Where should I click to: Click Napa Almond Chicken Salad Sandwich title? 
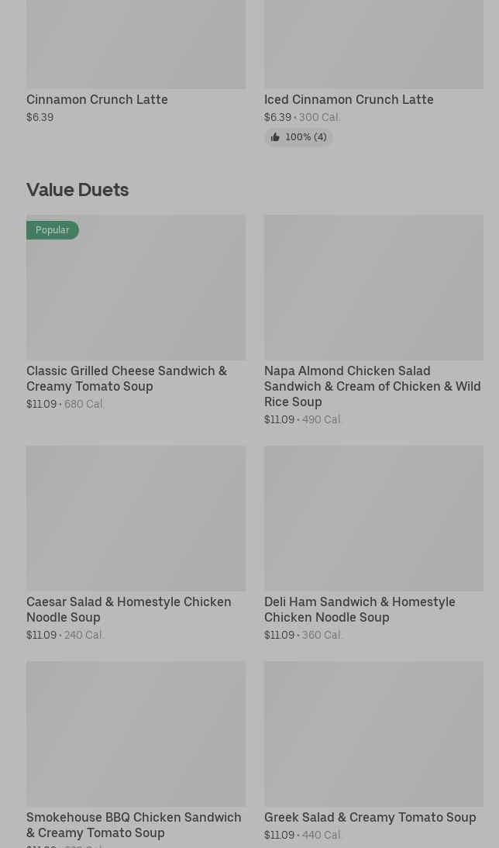(372, 386)
